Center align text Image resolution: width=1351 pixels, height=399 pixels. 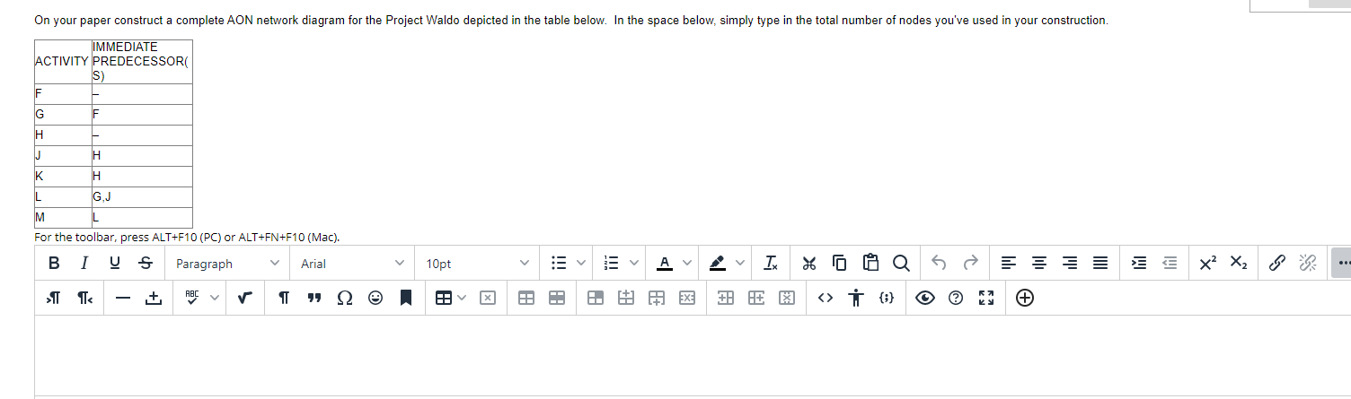pyautogui.click(x=1039, y=264)
